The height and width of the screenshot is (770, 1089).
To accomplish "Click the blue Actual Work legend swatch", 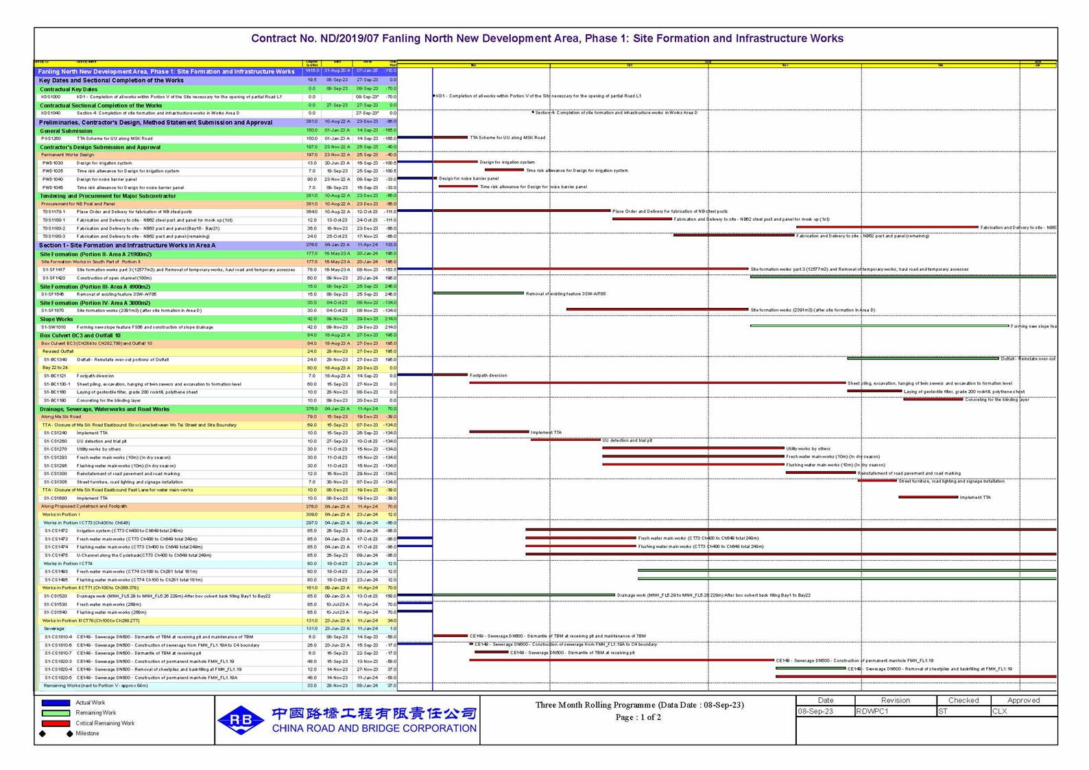I will [56, 703].
